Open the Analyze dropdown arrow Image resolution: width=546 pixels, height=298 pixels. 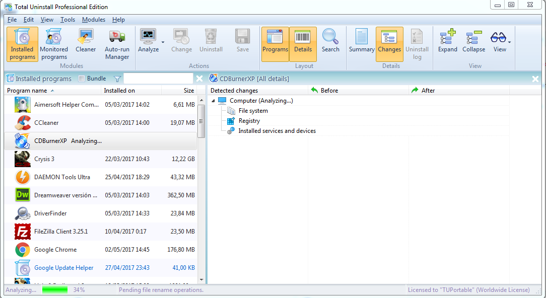pyautogui.click(x=163, y=42)
